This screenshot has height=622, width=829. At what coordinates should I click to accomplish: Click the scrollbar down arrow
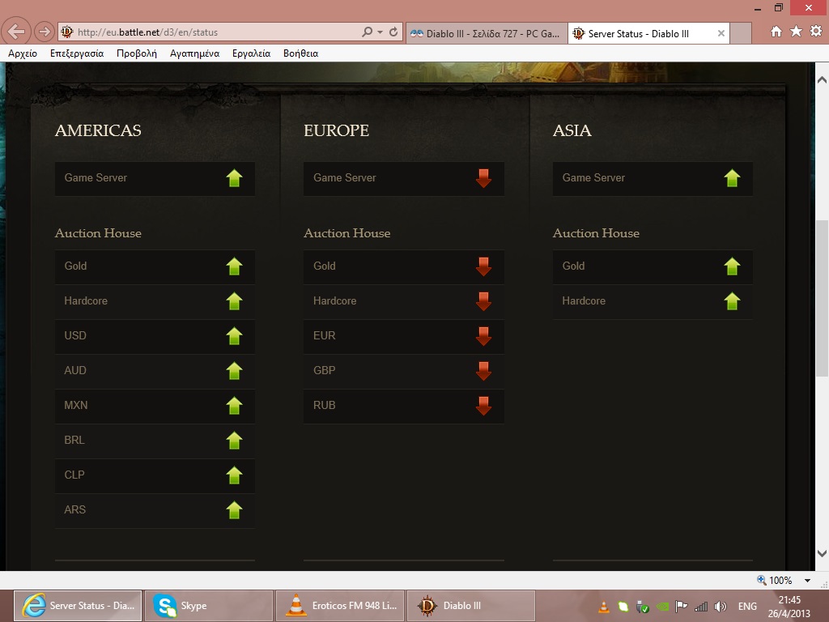tap(822, 553)
